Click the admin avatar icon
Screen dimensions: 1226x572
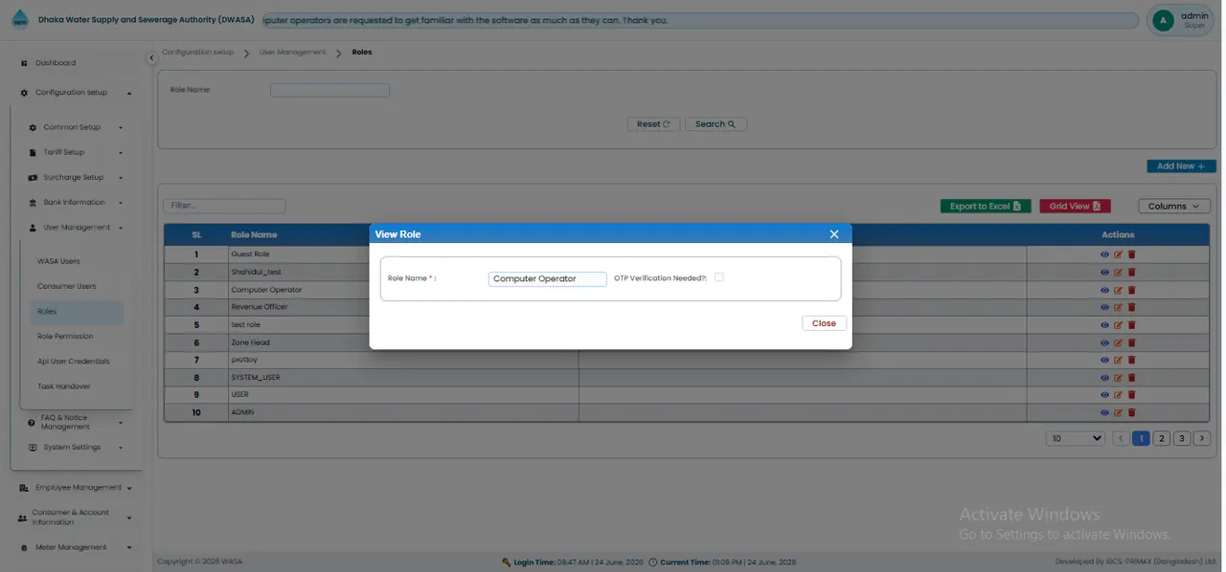[x=1164, y=20]
